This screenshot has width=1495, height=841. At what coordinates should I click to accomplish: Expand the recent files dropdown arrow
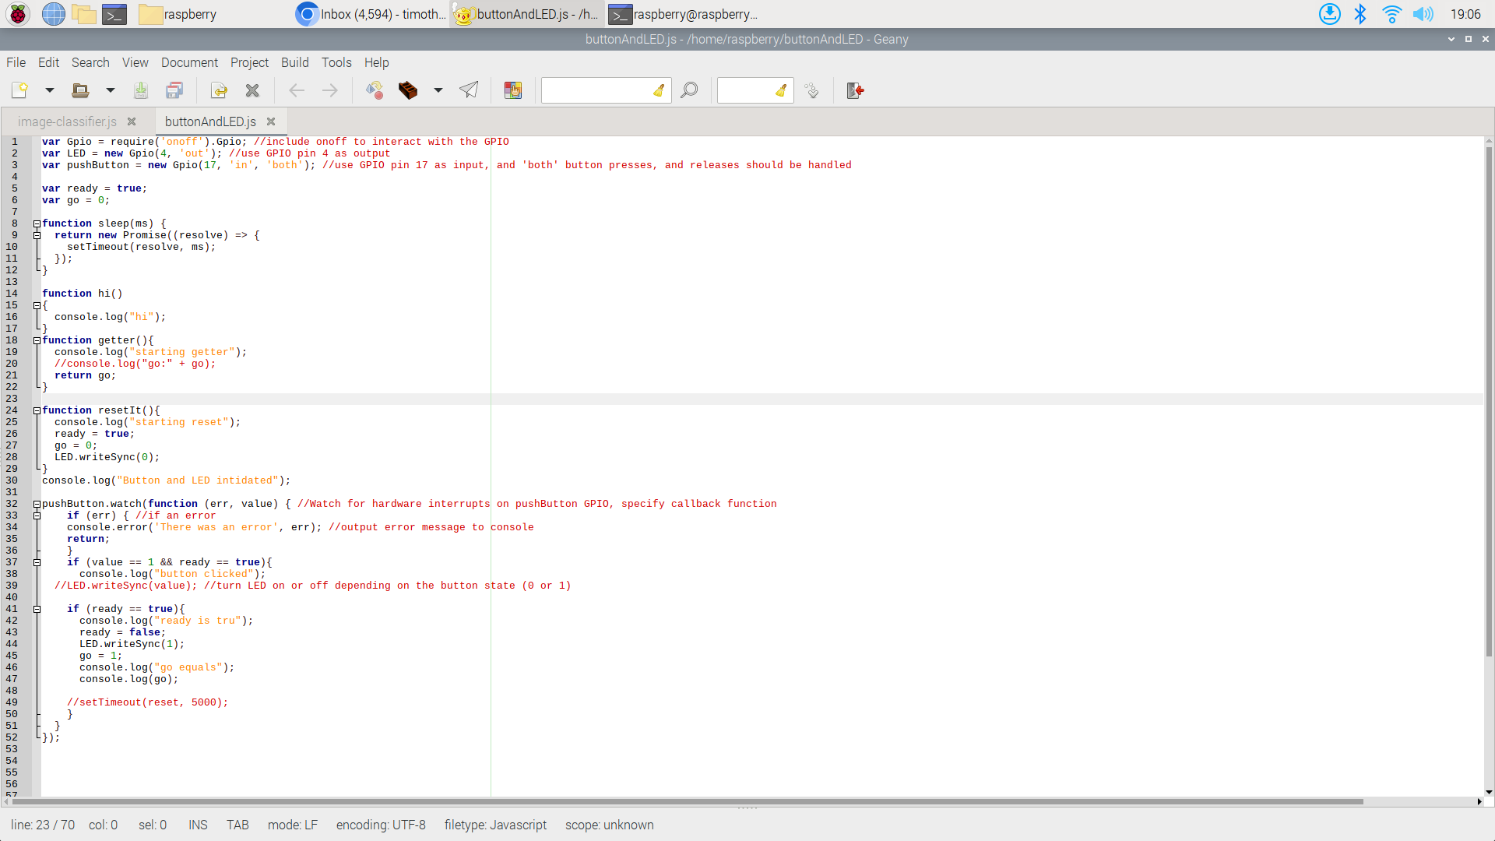click(x=110, y=90)
